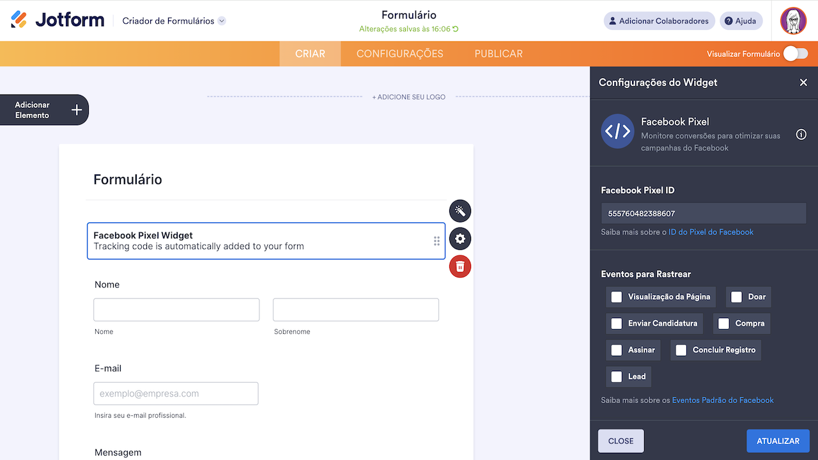This screenshot has height=460, width=818.
Task: Delete the Facebook Pixel widget via trash icon
Action: point(460,267)
